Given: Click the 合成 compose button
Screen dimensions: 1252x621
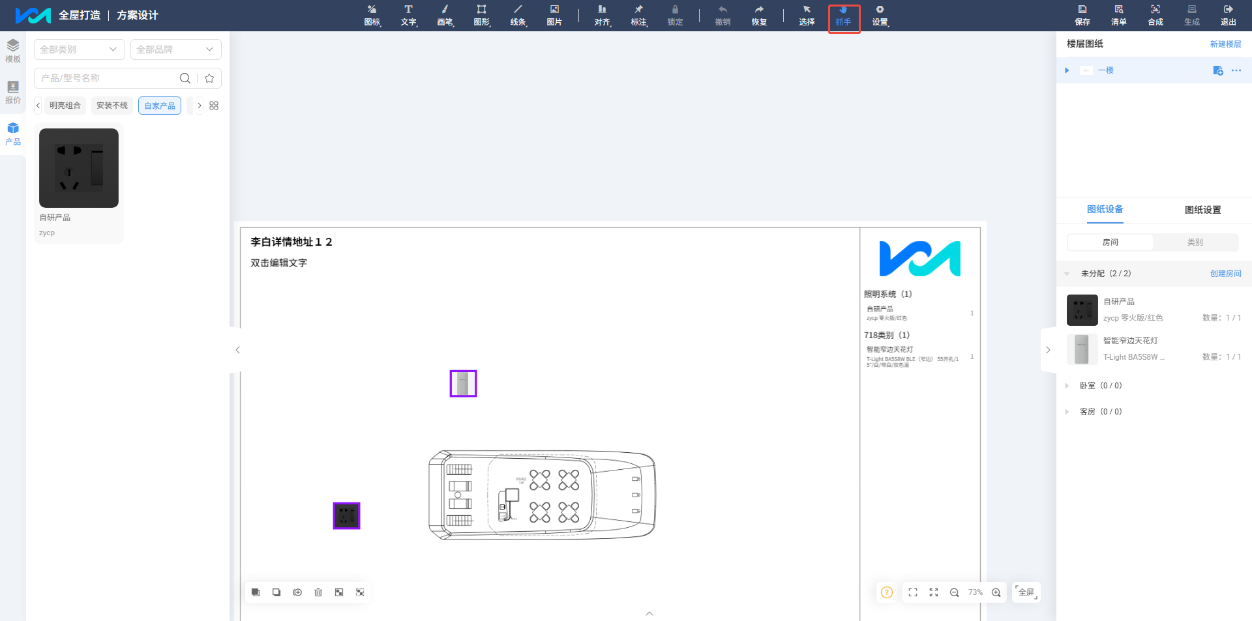Looking at the screenshot, I should pyautogui.click(x=1155, y=16).
